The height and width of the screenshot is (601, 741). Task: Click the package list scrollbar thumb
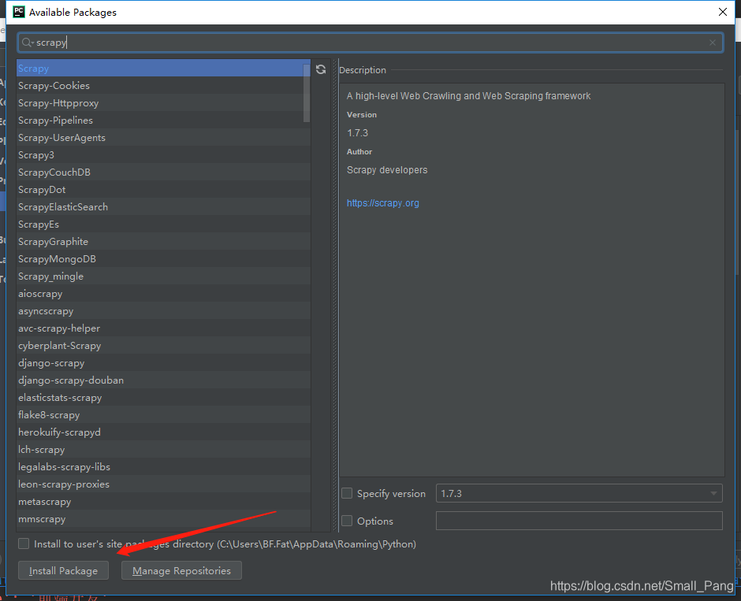point(306,93)
